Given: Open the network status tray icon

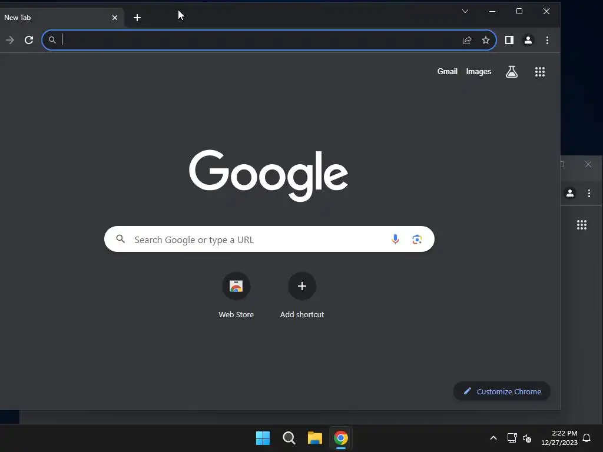Looking at the screenshot, I should (512, 438).
